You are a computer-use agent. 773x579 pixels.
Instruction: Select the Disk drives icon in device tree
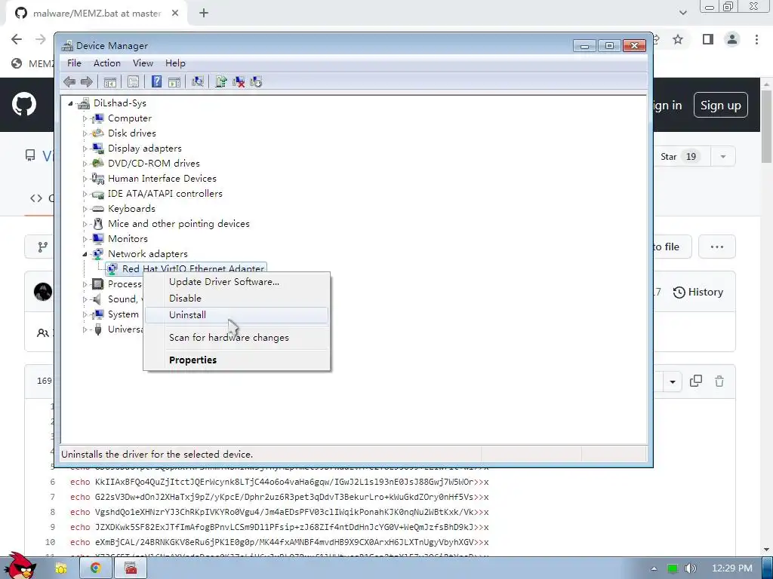98,133
